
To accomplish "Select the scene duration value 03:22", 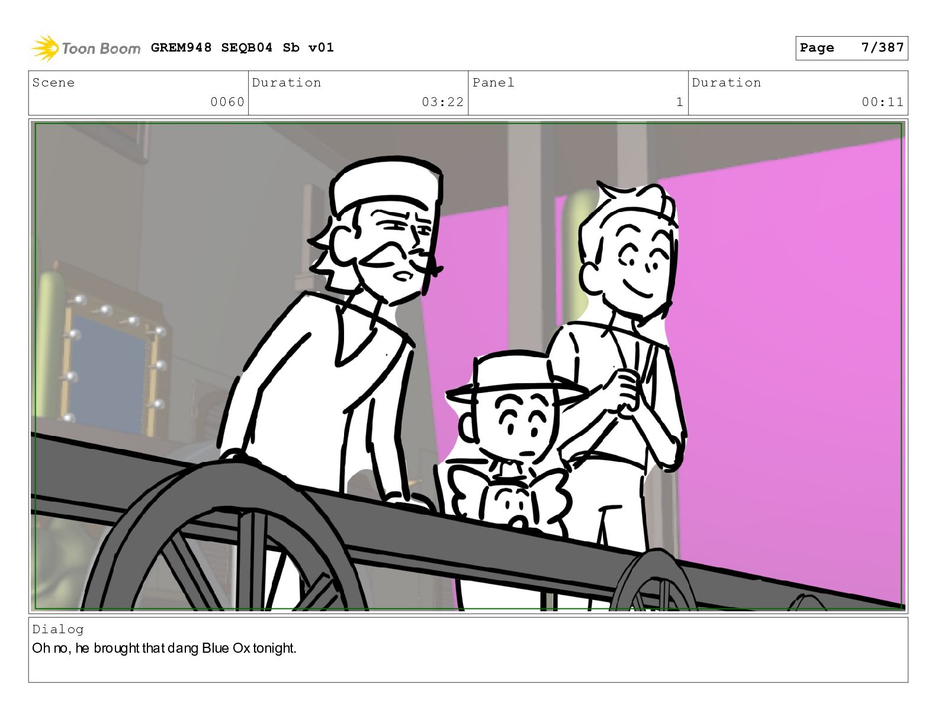I will (442, 102).
